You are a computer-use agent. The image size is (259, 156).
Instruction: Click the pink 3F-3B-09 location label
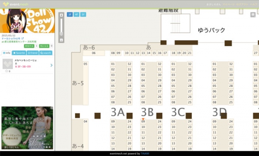click(x=24, y=67)
